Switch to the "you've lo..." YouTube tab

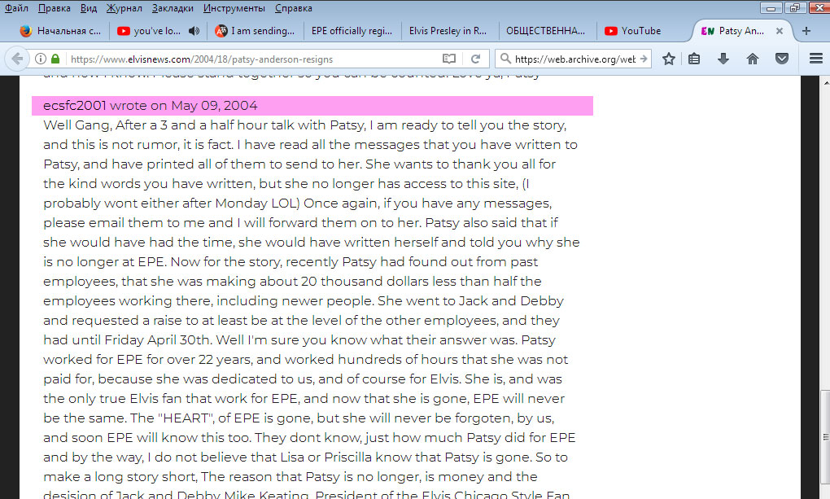tap(157, 31)
